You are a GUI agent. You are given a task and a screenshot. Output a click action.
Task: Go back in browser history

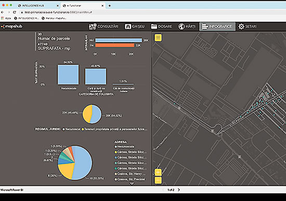pos(3,12)
